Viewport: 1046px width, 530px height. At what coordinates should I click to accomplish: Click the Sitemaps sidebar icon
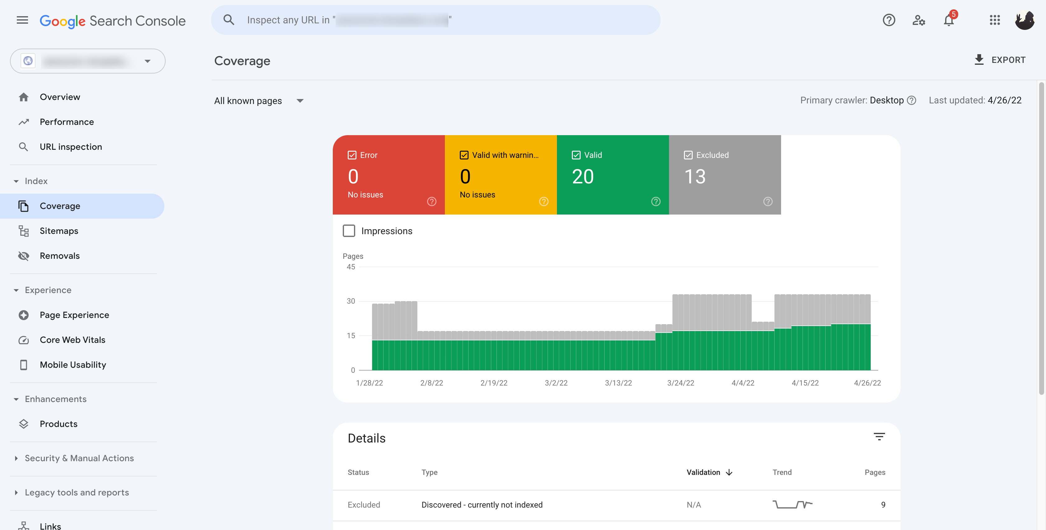click(23, 231)
